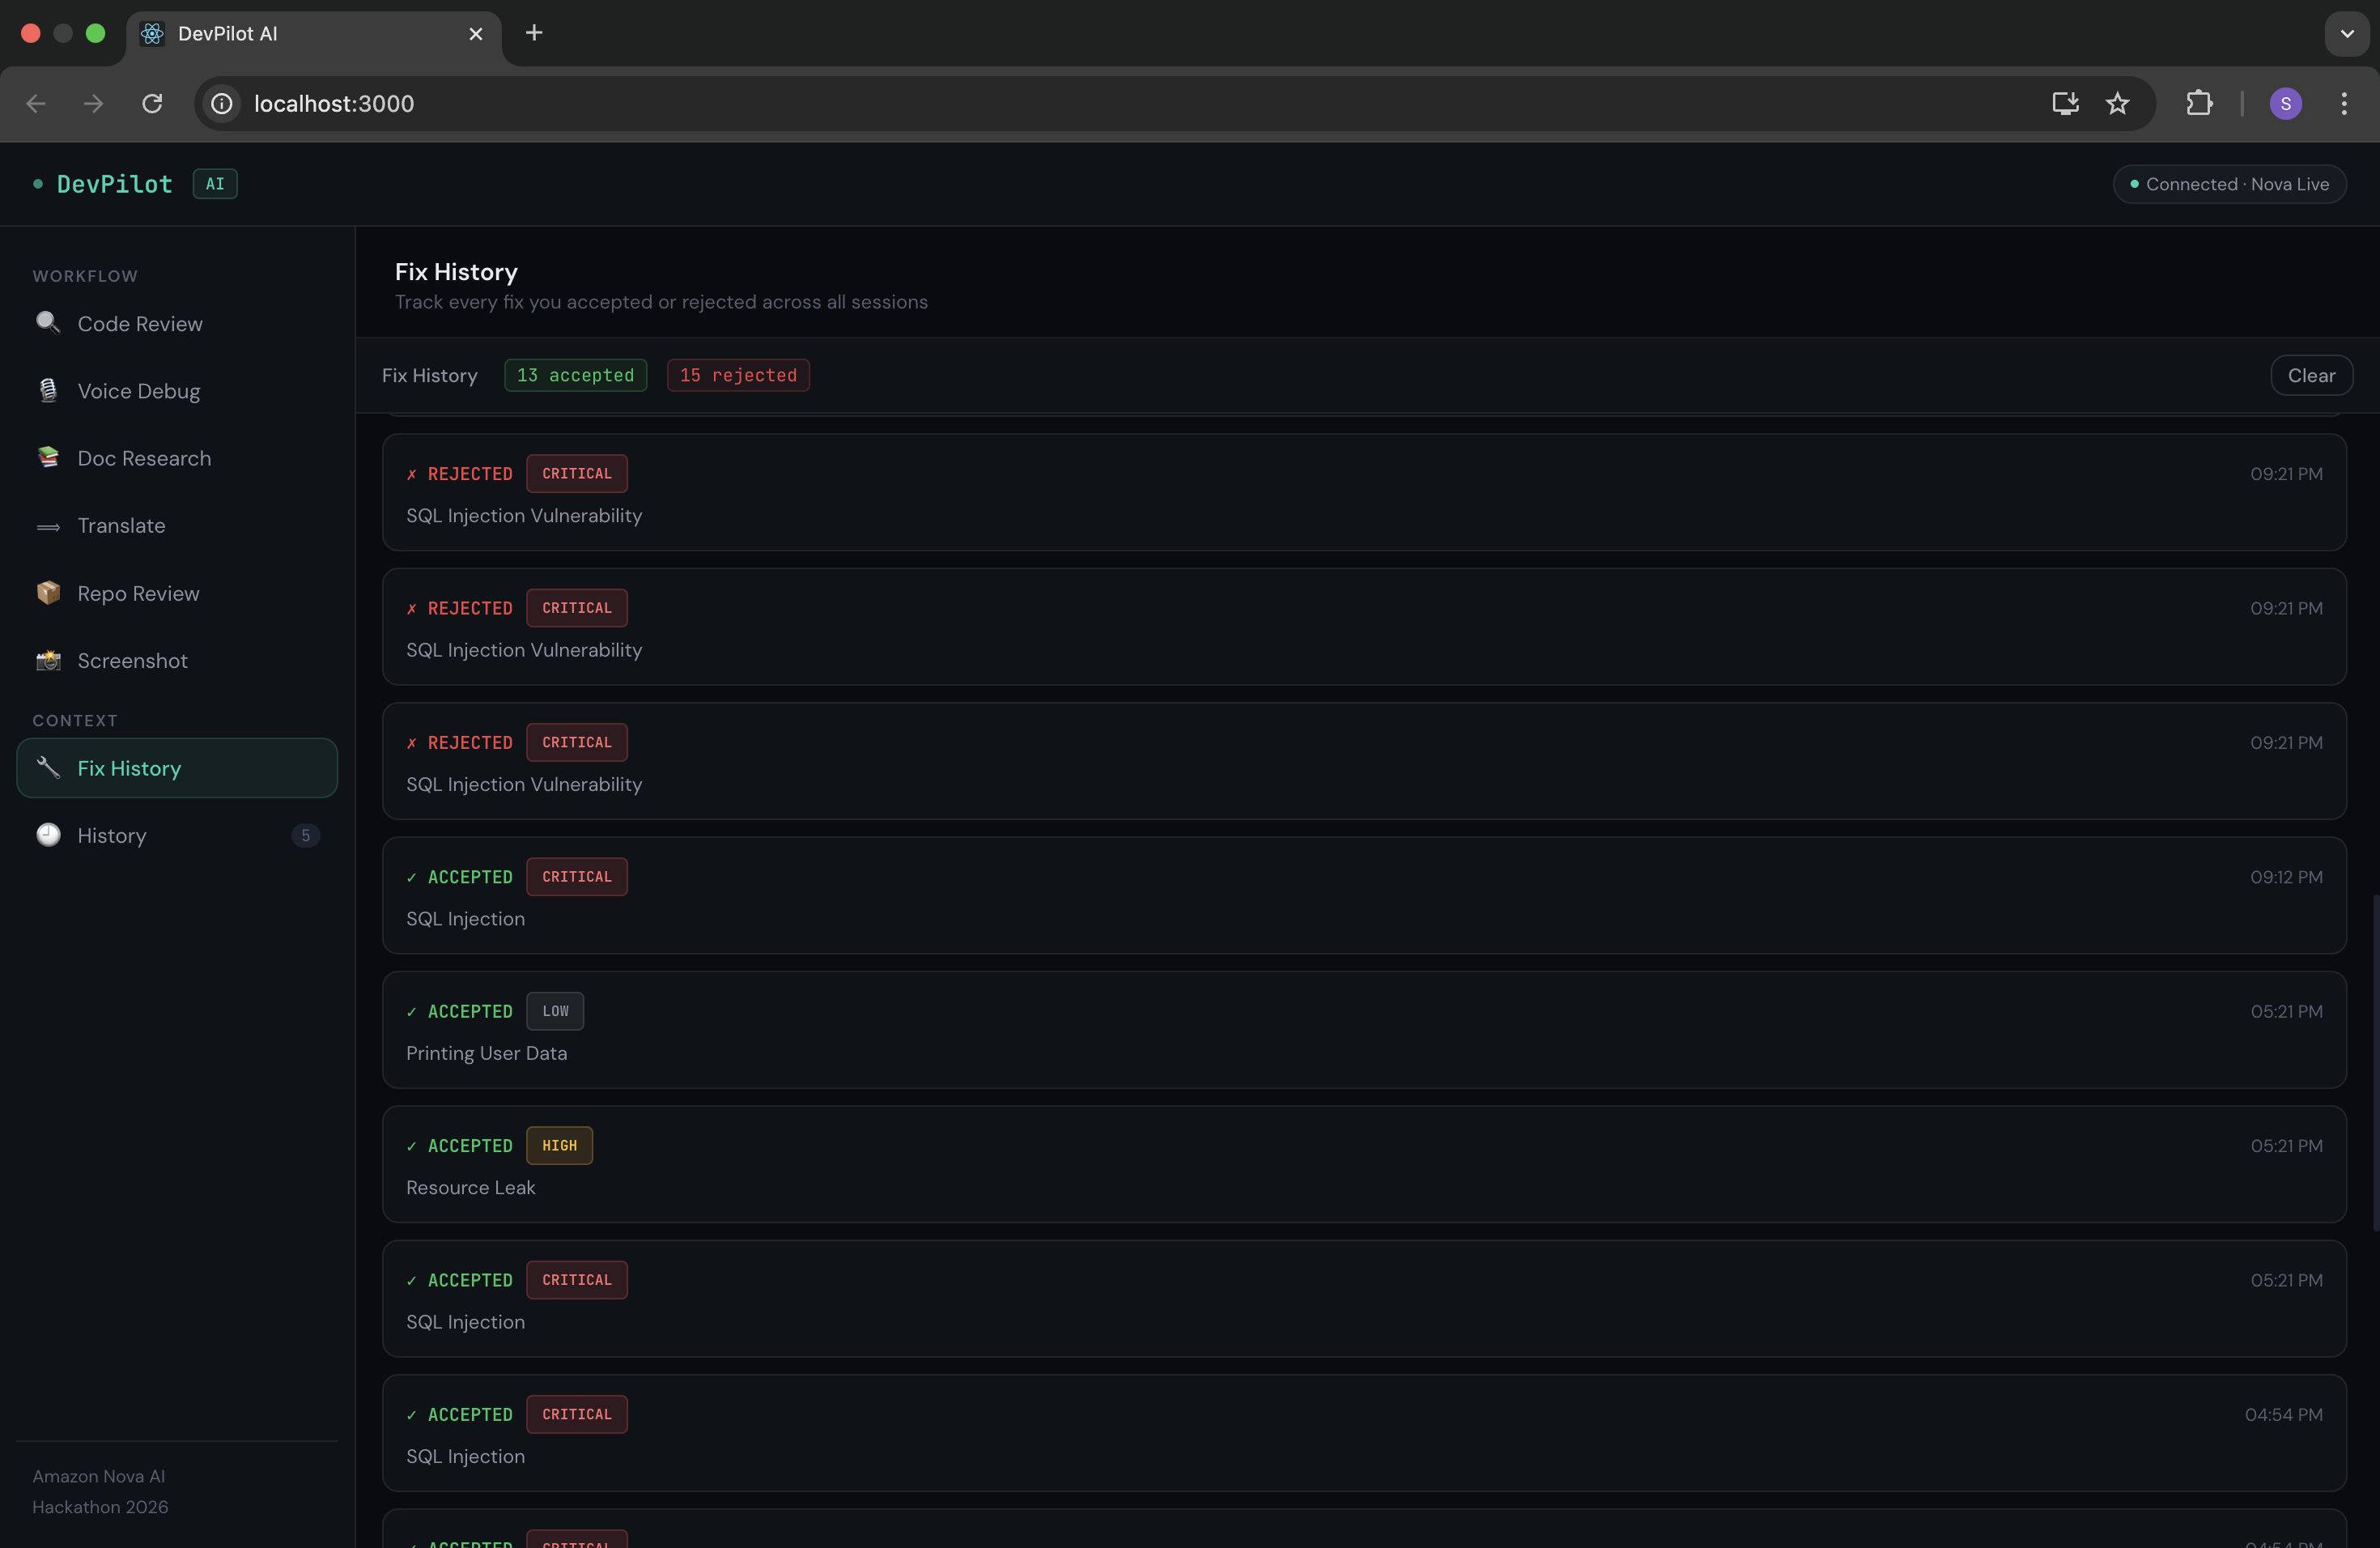Open the Translate workflow
The height and width of the screenshot is (1548, 2380).
tap(121, 526)
